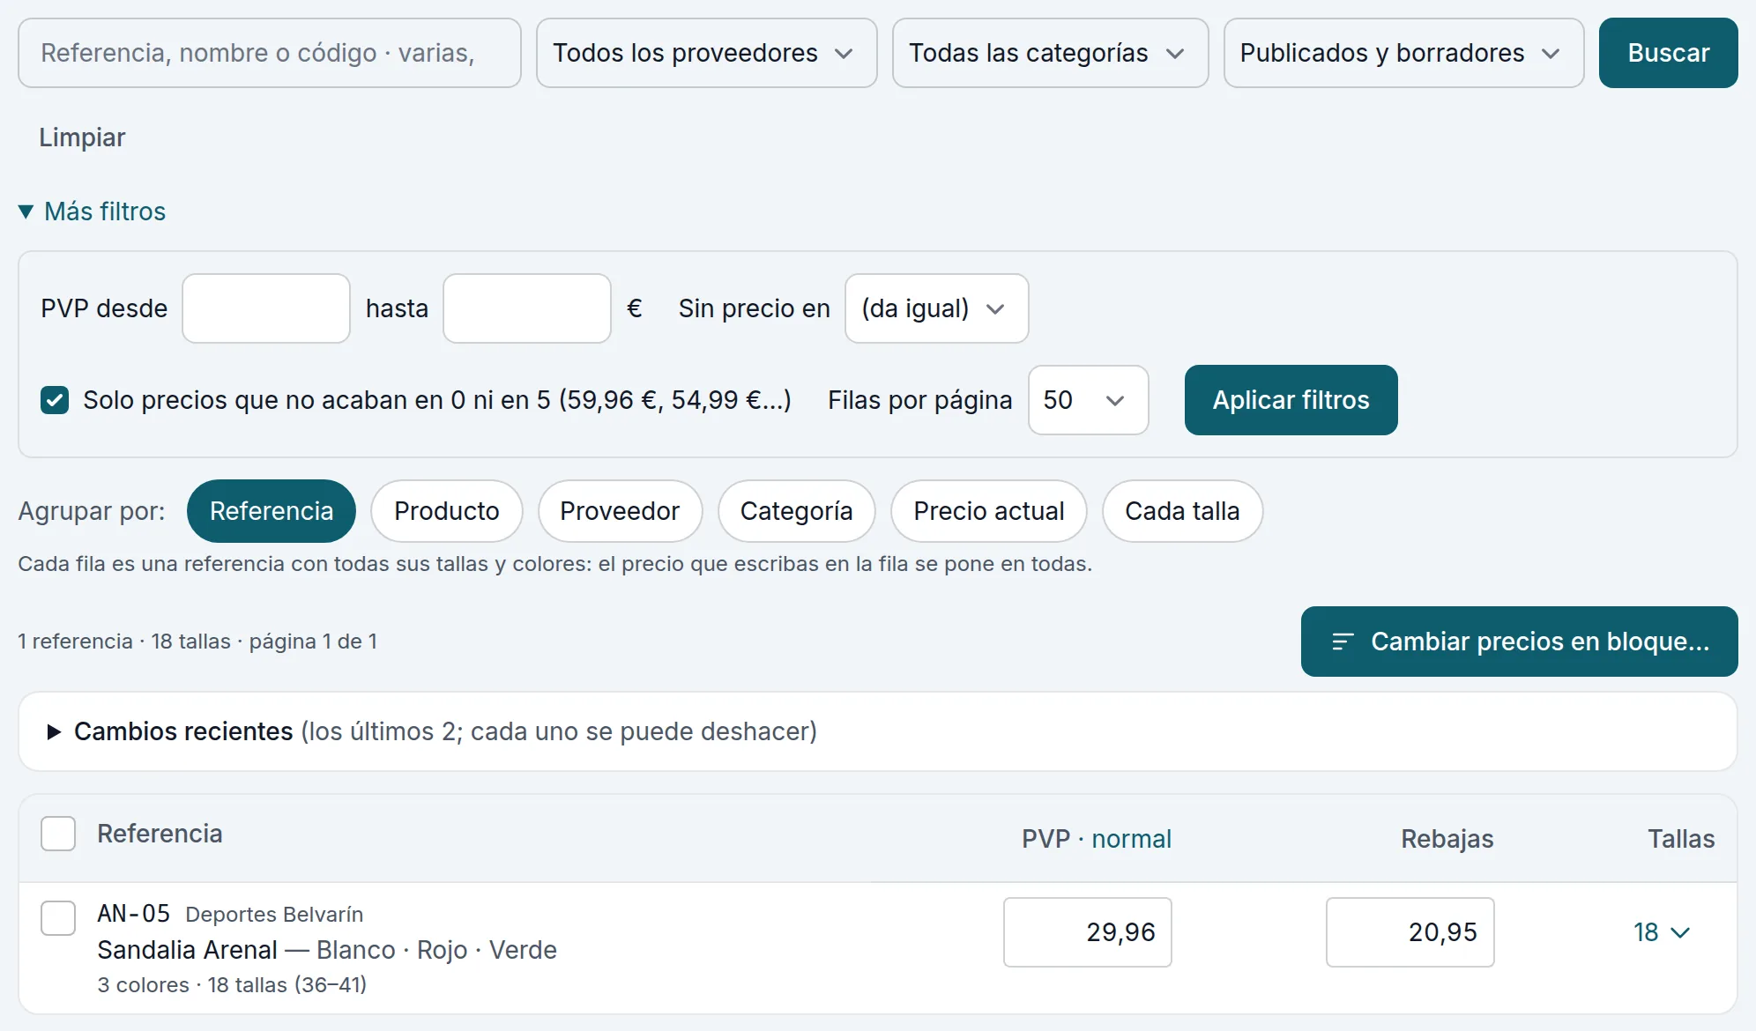The height and width of the screenshot is (1031, 1756).
Task: Click the 'Aplicar filtros' button
Action: pyautogui.click(x=1291, y=400)
